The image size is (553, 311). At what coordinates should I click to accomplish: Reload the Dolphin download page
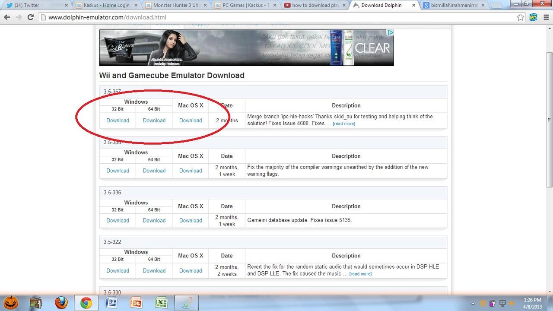point(30,17)
